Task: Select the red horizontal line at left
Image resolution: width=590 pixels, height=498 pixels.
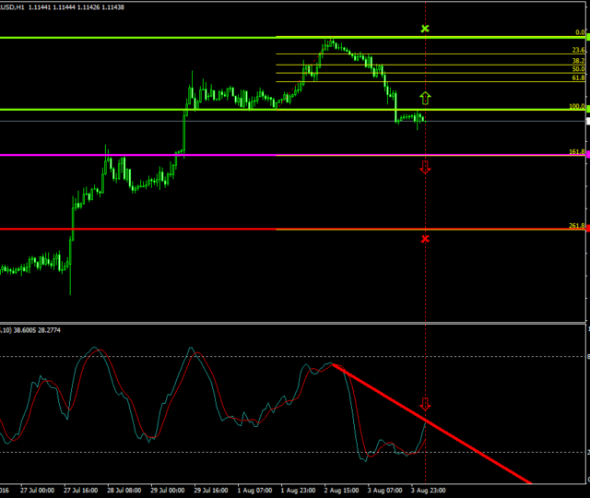Action: (138, 229)
